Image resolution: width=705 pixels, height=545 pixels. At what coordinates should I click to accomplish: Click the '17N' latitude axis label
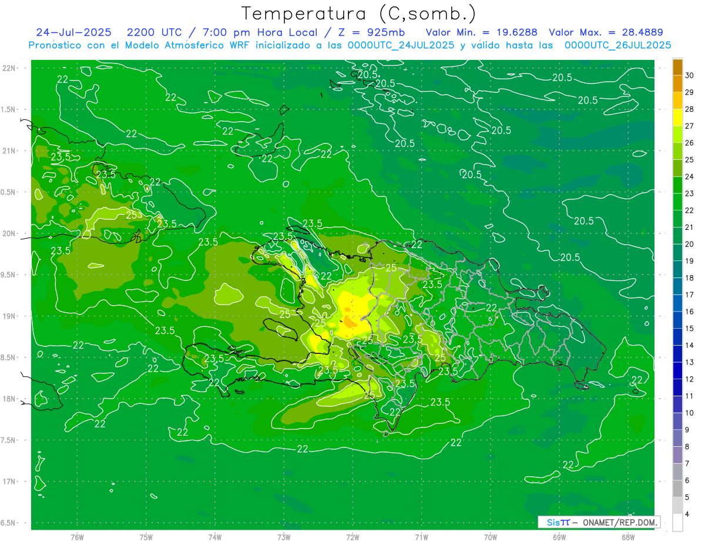tap(9, 482)
